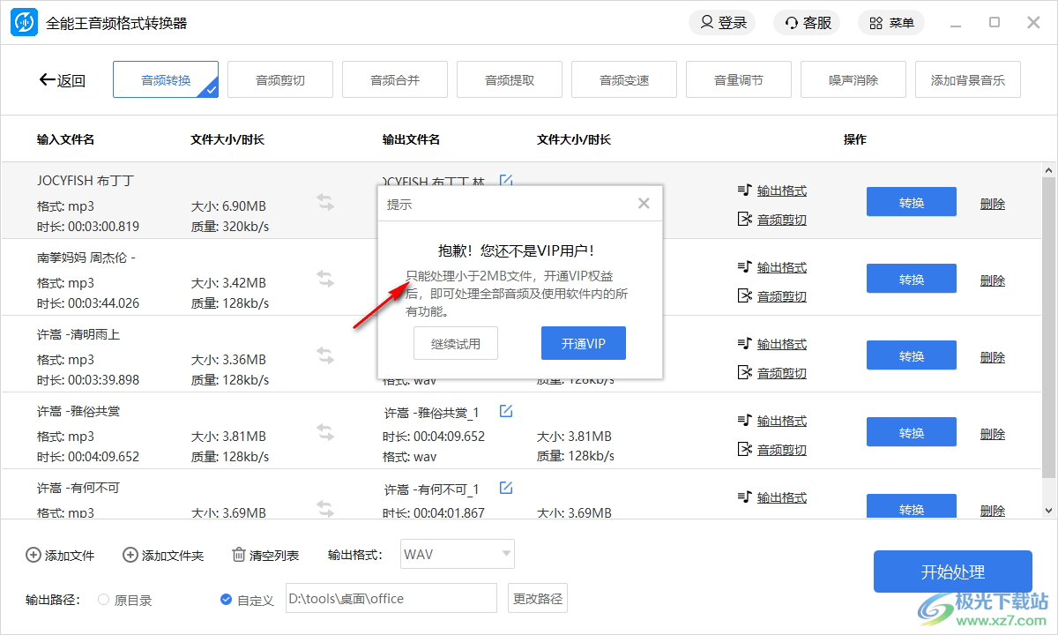Delete 许嵩 -清明雨上 row via 删除
The height and width of the screenshot is (635, 1058).
click(993, 357)
